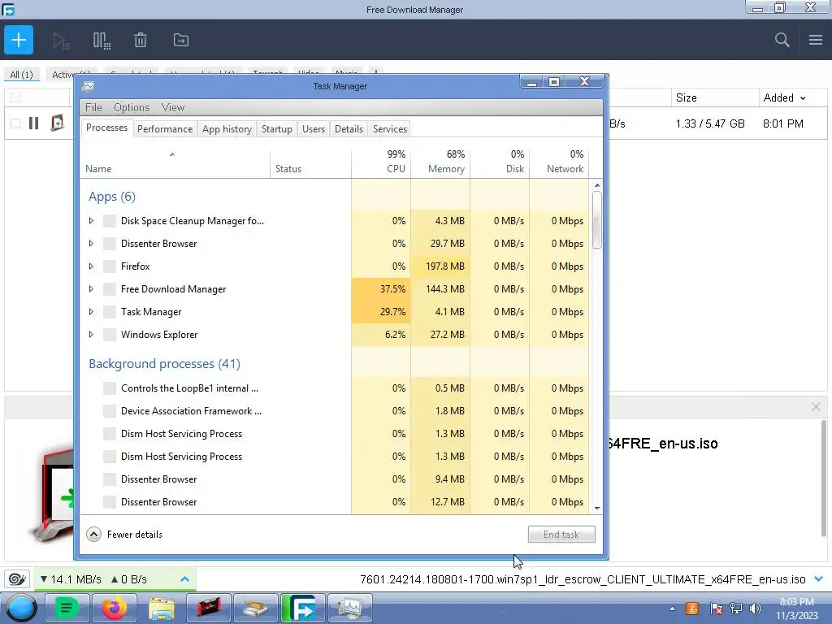The image size is (832, 624).
Task: Click the Windows Explorer process icon
Action: tap(110, 335)
